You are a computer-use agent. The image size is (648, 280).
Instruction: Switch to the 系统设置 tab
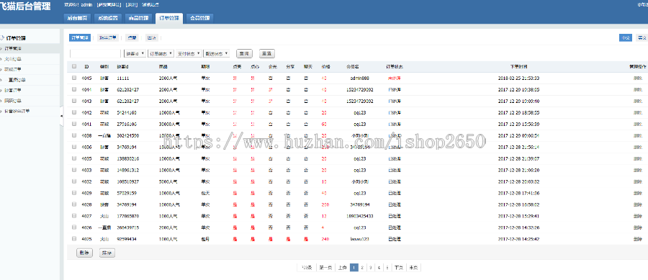coord(108,18)
